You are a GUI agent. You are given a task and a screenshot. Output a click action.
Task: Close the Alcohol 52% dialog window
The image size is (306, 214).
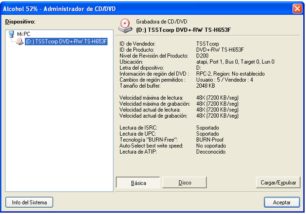click(297, 9)
